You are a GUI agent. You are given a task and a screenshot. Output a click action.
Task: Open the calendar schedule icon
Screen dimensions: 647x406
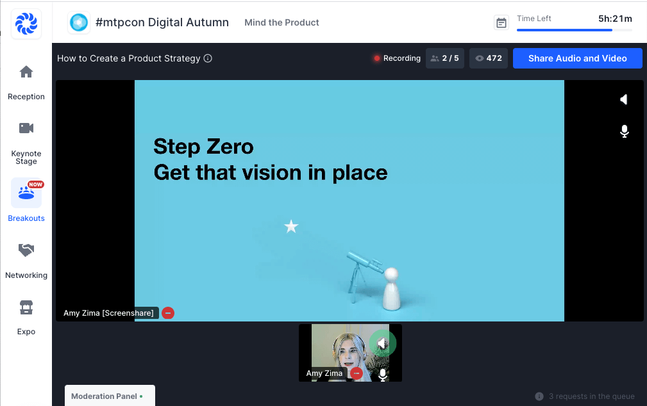click(x=501, y=23)
